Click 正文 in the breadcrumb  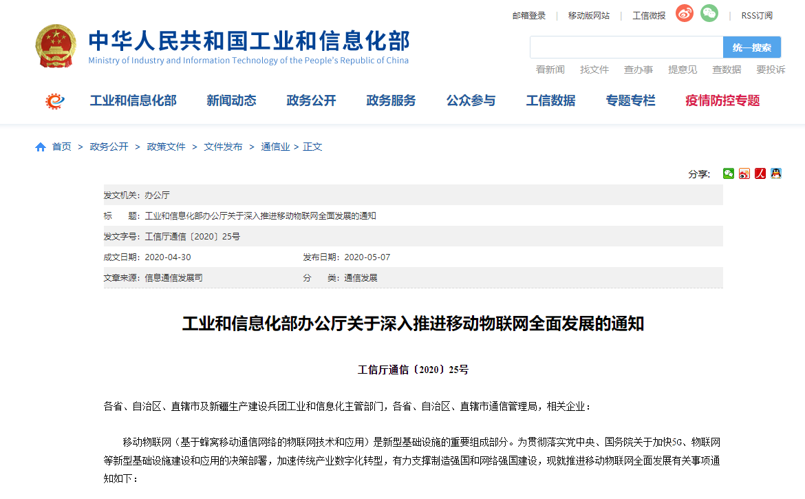pyautogui.click(x=312, y=147)
